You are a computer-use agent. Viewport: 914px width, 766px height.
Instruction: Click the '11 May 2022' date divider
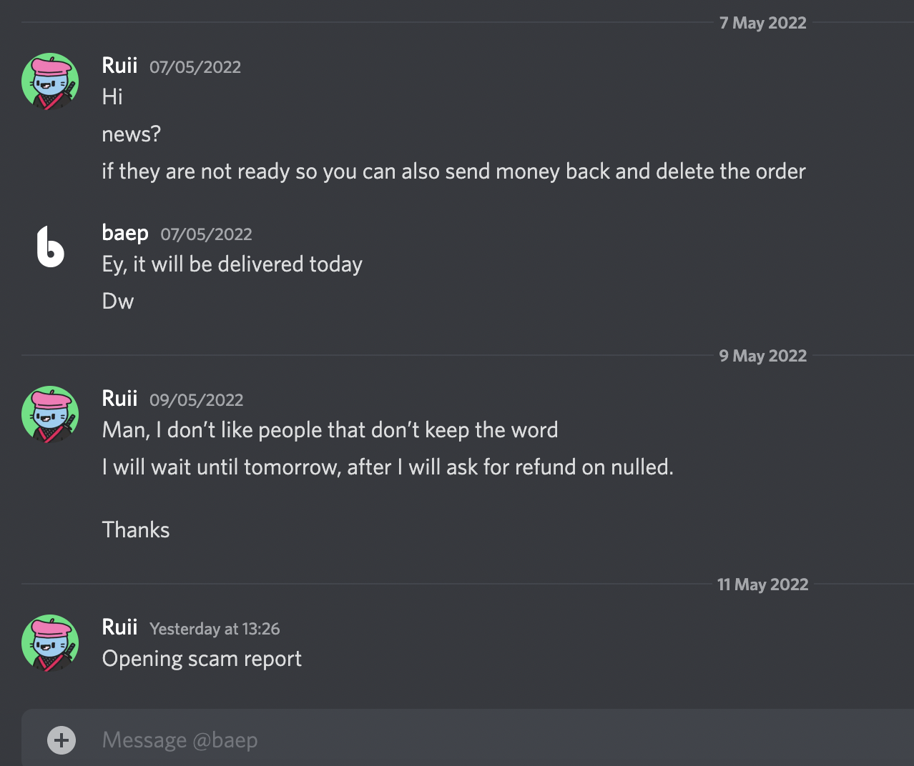pos(763,585)
